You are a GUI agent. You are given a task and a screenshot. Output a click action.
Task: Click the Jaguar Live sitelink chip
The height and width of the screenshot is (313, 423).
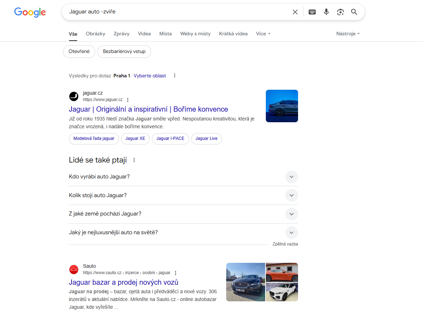(x=206, y=138)
